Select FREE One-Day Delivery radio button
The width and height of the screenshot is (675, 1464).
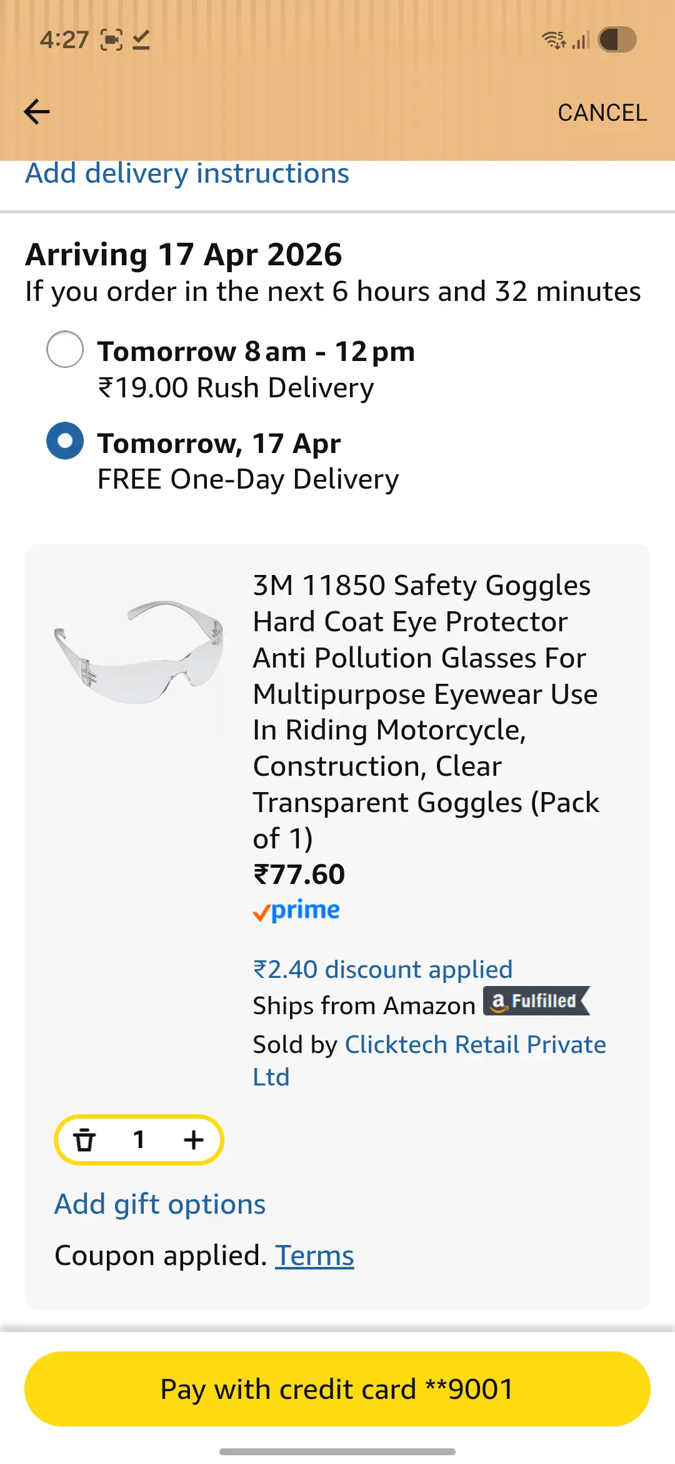pyautogui.click(x=65, y=441)
